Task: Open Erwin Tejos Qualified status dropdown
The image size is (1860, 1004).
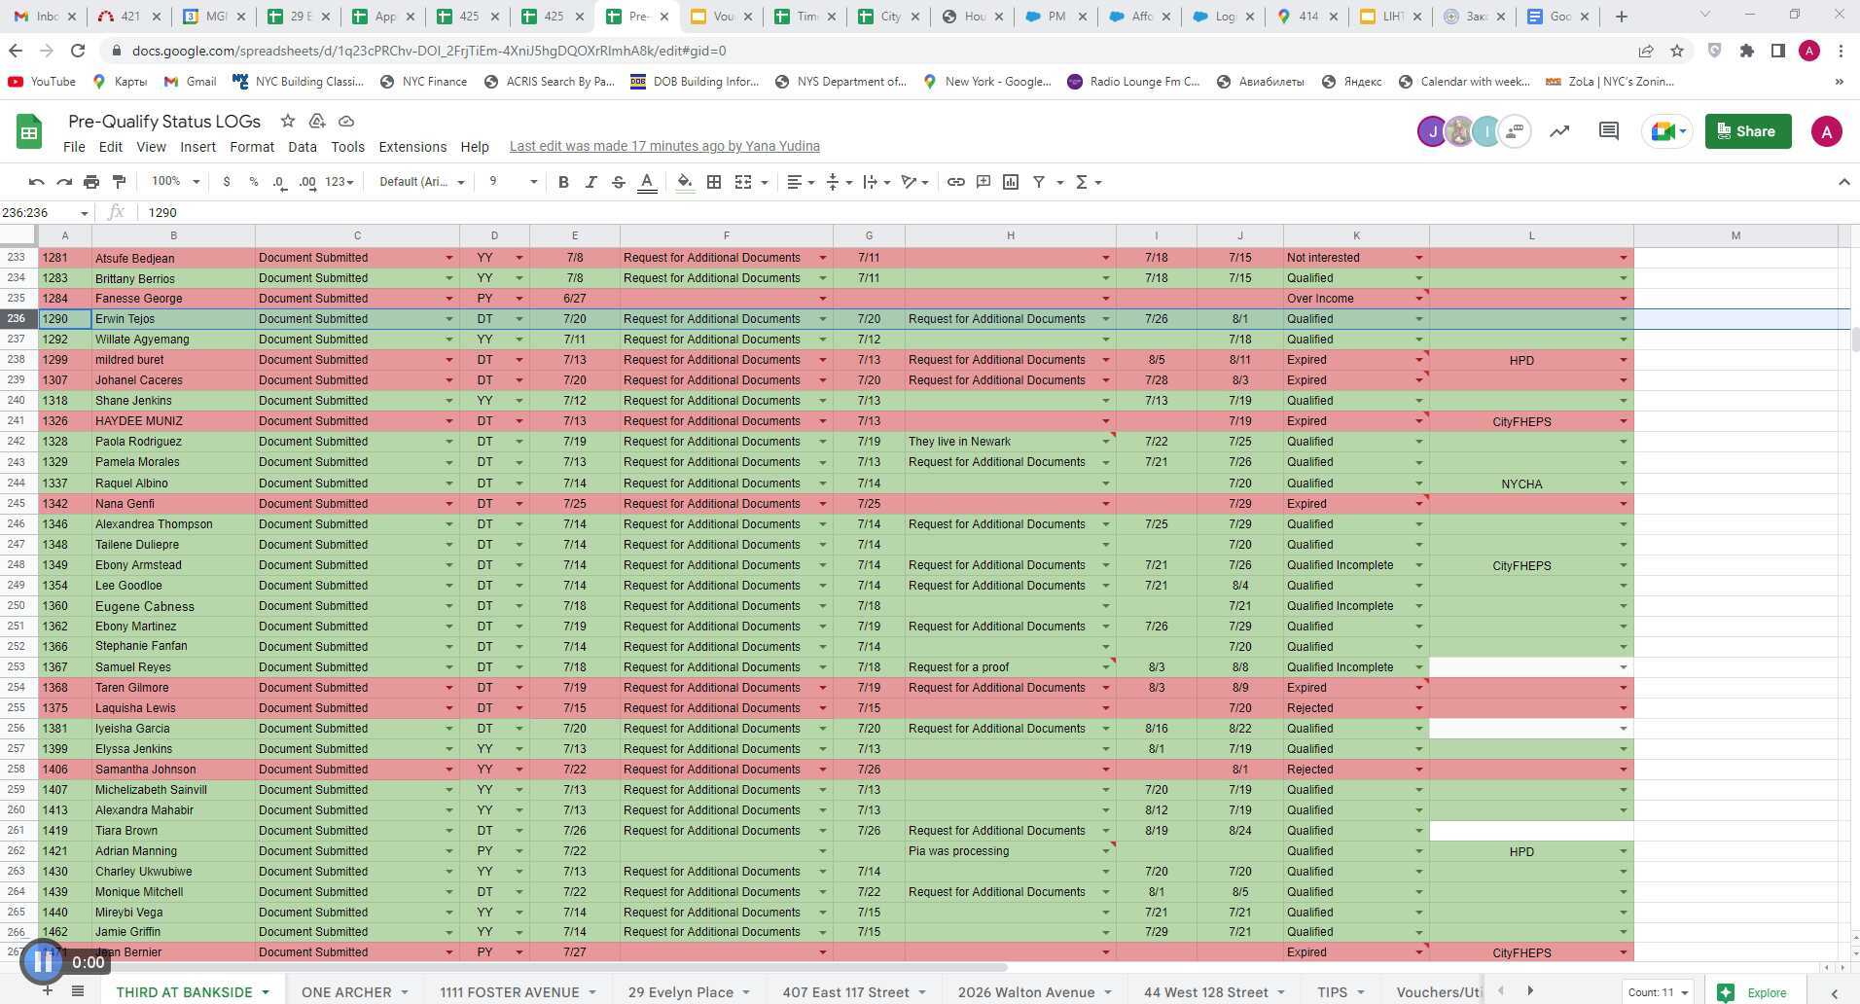Action: click(x=1418, y=319)
